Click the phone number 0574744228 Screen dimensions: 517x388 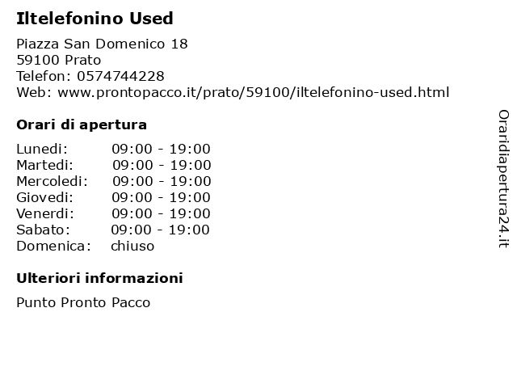coord(120,76)
